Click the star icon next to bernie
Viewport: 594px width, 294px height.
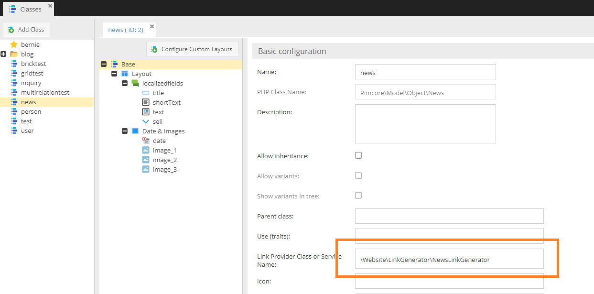(x=14, y=44)
